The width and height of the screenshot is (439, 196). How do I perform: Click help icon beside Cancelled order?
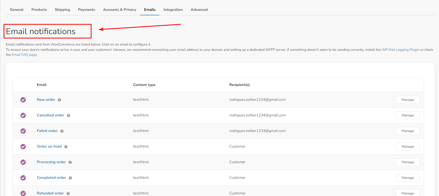click(x=69, y=116)
